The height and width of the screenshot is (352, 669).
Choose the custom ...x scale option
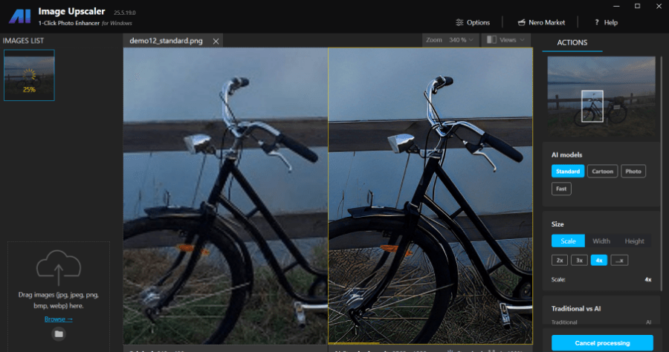point(619,261)
